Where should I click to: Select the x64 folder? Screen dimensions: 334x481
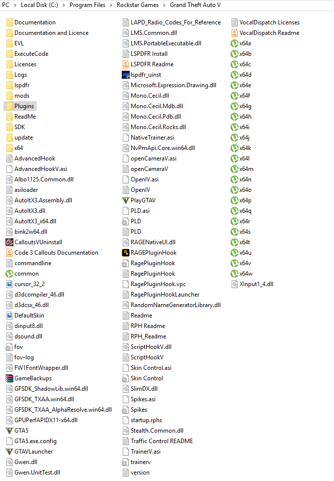pos(15,148)
